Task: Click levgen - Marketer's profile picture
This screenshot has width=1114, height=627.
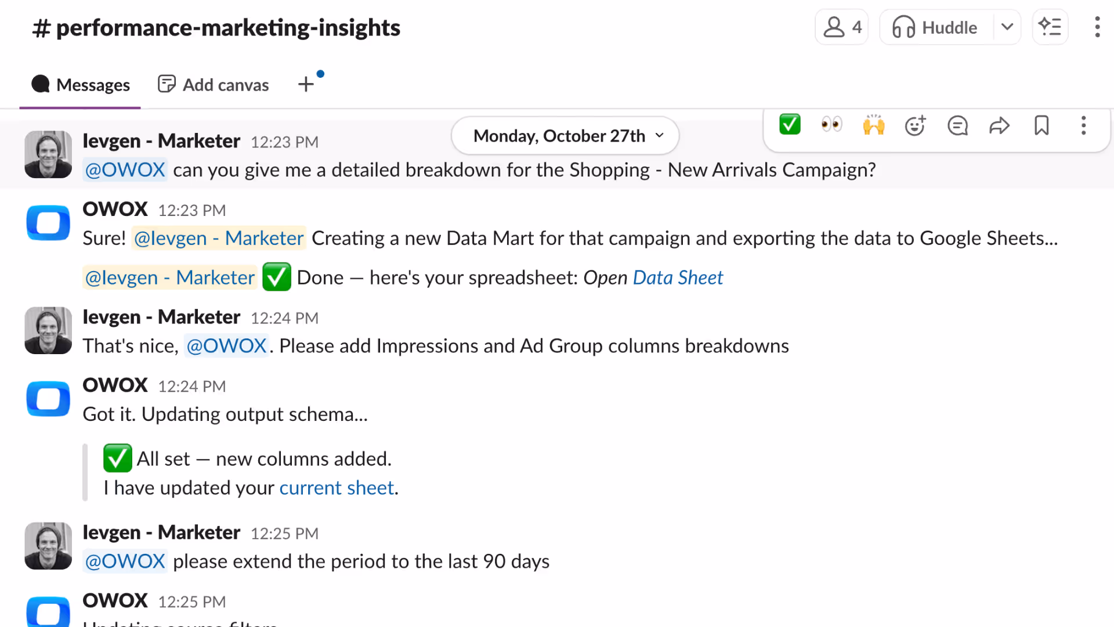Action: click(48, 154)
